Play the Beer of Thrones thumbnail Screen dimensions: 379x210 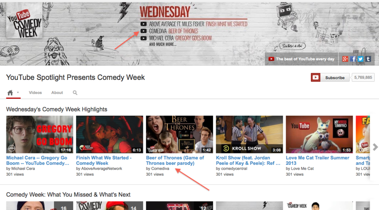pyautogui.click(x=180, y=135)
